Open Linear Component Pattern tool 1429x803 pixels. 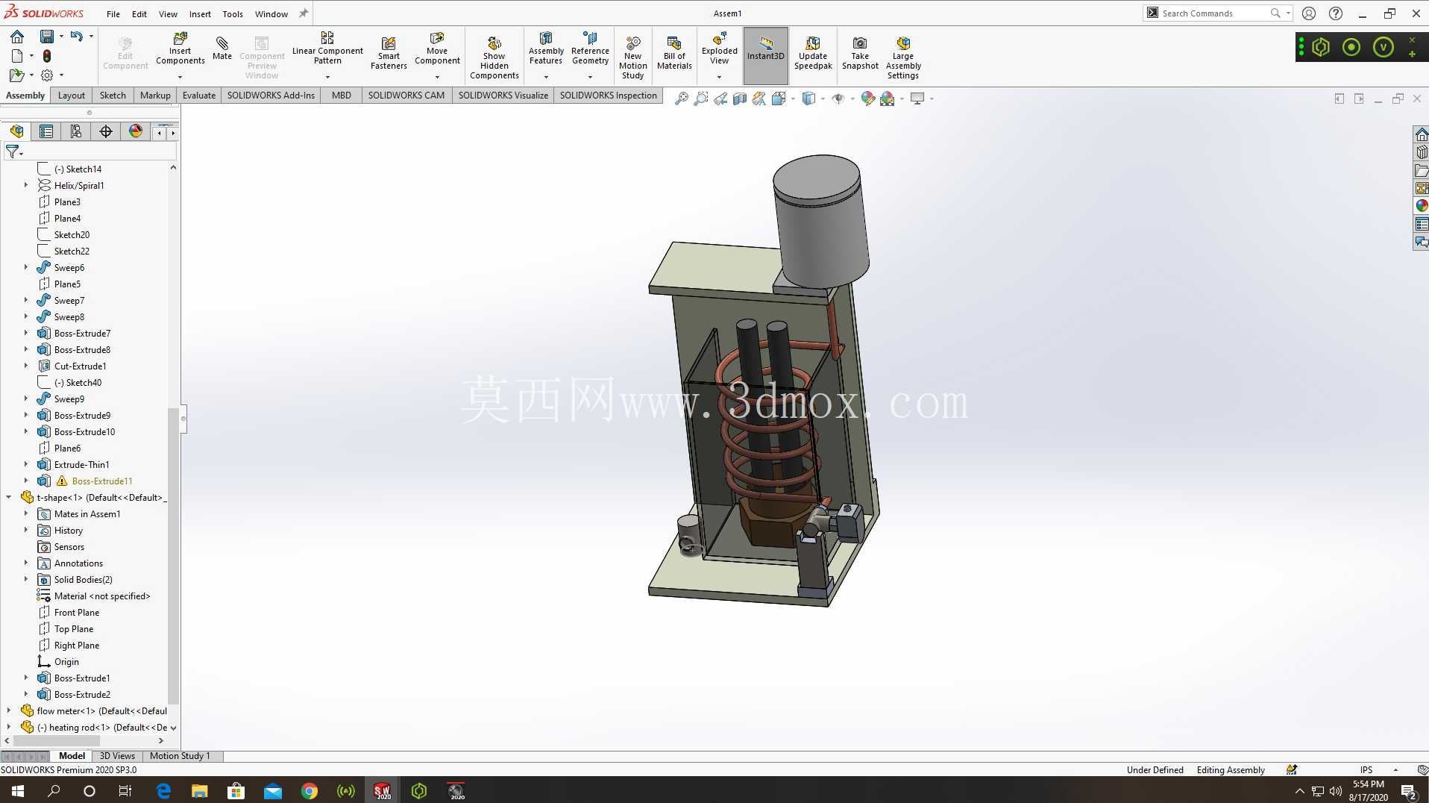(x=327, y=49)
